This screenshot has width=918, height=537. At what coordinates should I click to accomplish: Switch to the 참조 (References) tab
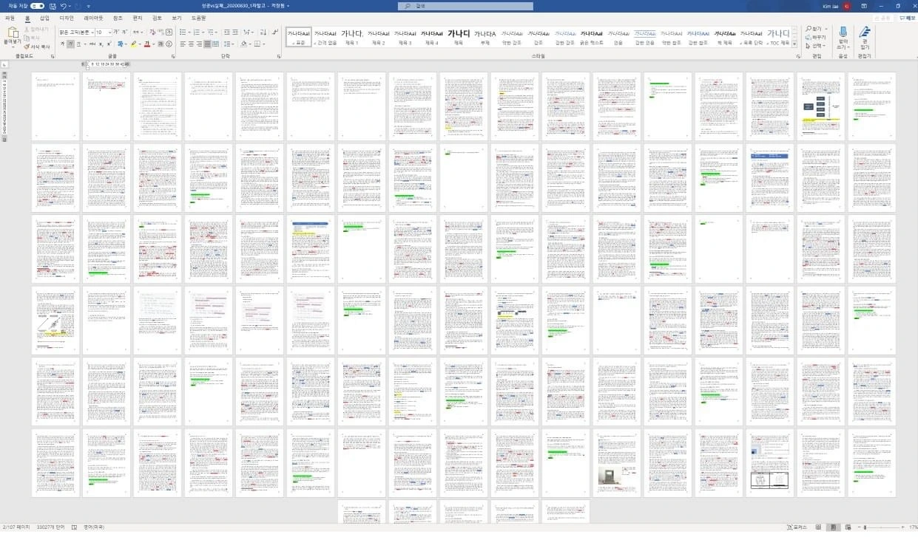118,17
